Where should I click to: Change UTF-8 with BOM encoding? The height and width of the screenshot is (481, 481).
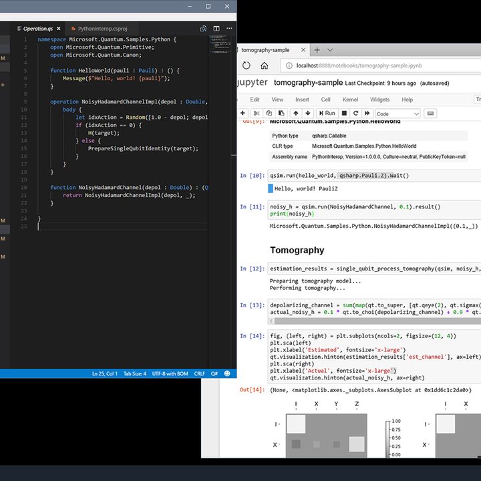point(170,373)
